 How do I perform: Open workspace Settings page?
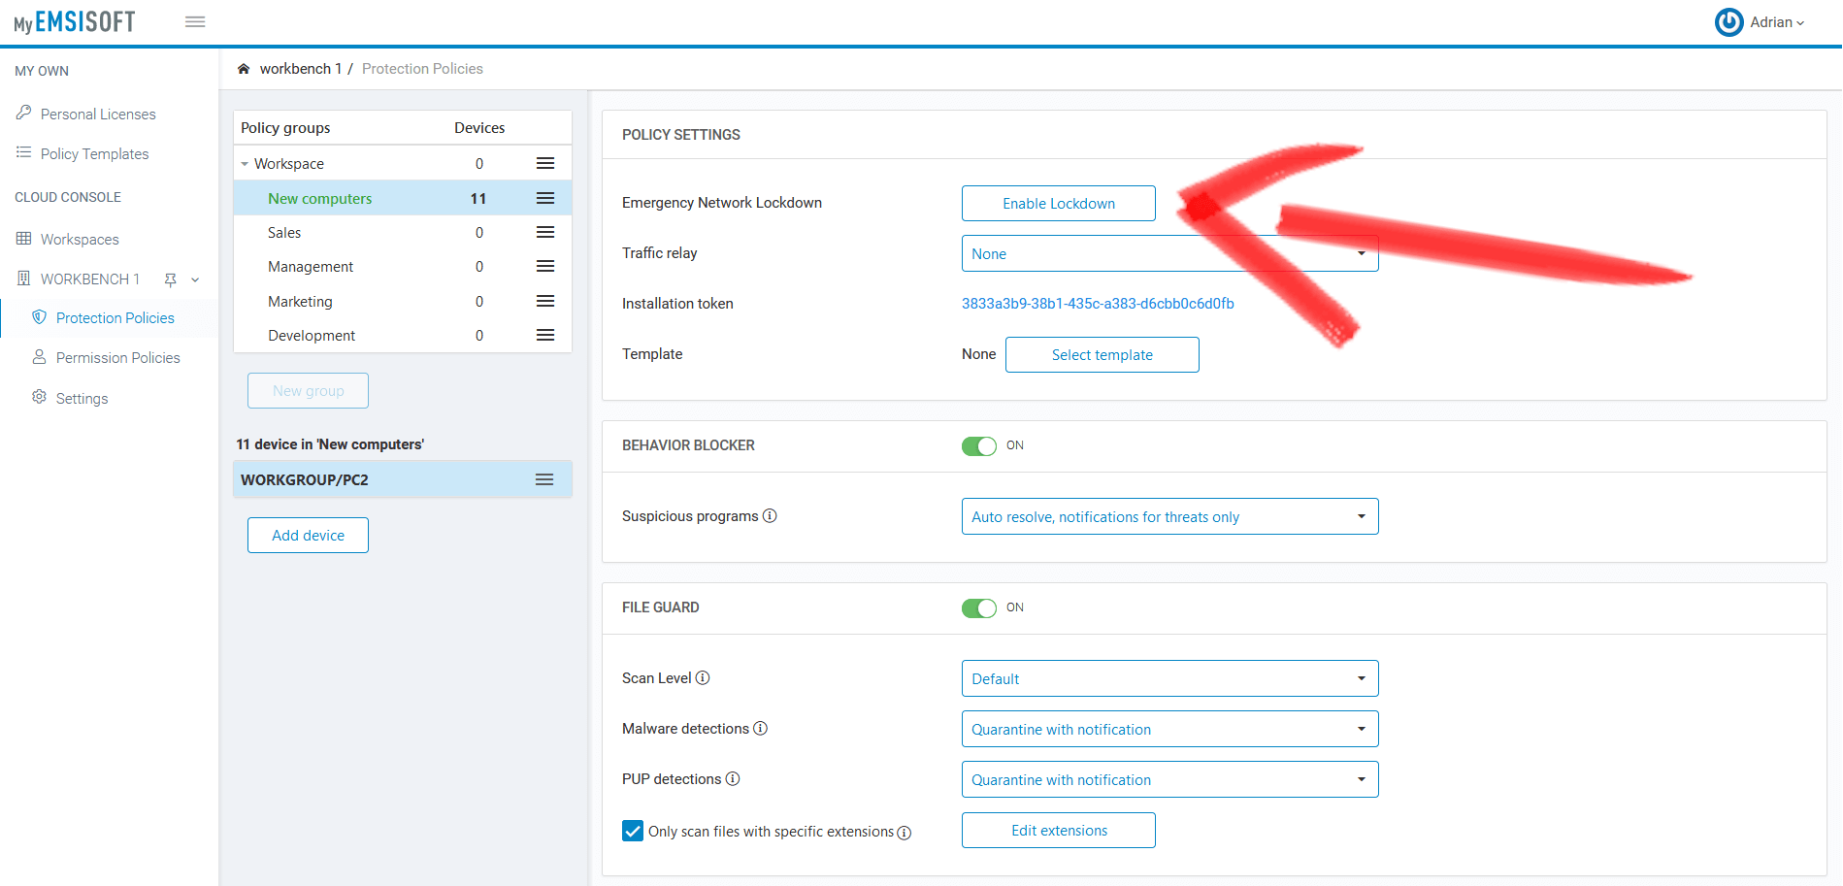(x=82, y=399)
